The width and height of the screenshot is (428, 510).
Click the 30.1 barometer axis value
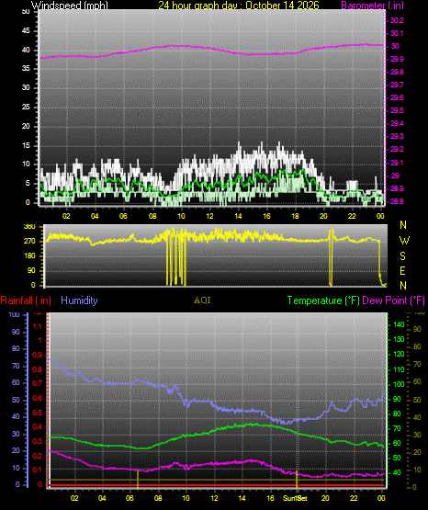coord(397,33)
